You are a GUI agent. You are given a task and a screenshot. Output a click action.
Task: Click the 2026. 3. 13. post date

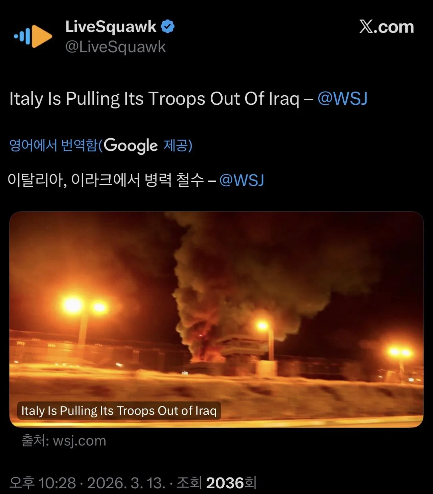click(126, 483)
